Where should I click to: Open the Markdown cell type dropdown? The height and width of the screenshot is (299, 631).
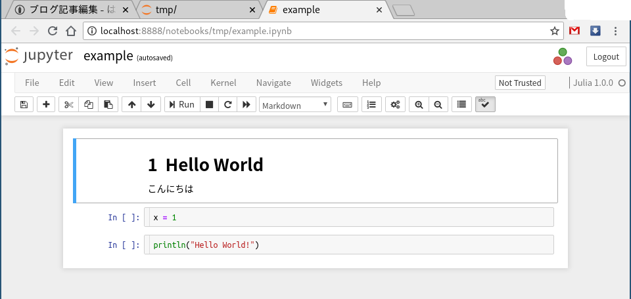click(x=295, y=105)
